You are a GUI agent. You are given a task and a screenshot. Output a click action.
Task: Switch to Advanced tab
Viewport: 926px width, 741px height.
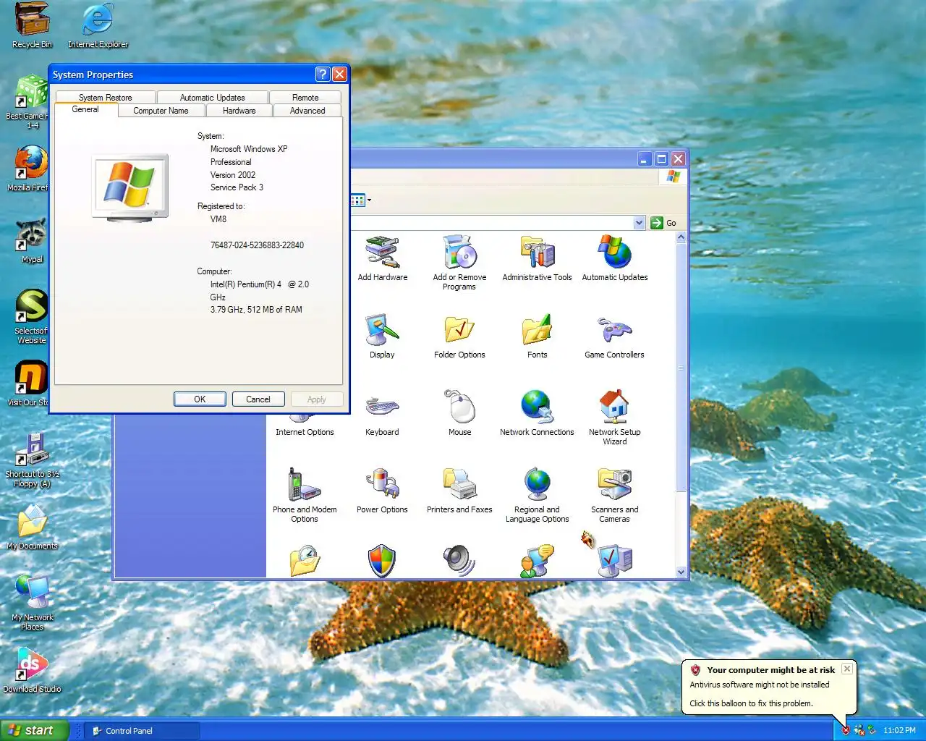click(307, 111)
